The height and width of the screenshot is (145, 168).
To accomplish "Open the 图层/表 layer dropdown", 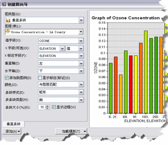I will click(81, 32).
